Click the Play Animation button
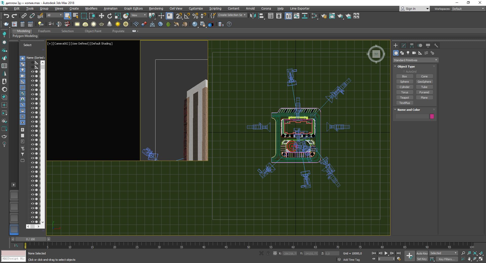Screen dimensions: 486x263 tap(386, 253)
